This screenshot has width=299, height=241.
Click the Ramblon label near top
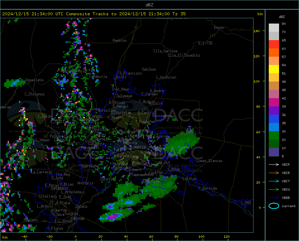coord(120,40)
